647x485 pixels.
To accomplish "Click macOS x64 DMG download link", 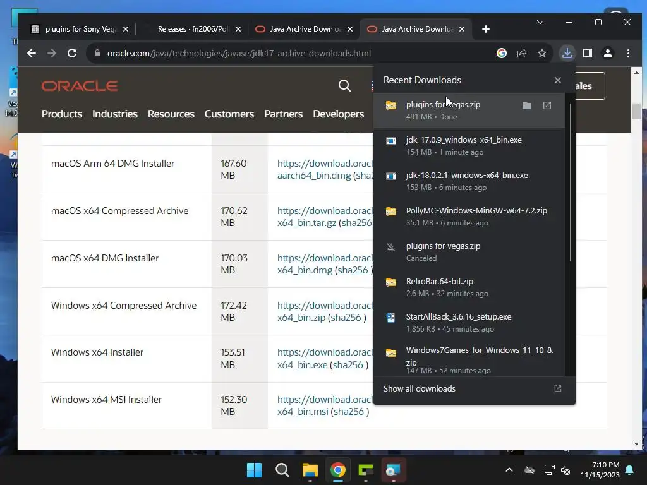I will click(325, 264).
